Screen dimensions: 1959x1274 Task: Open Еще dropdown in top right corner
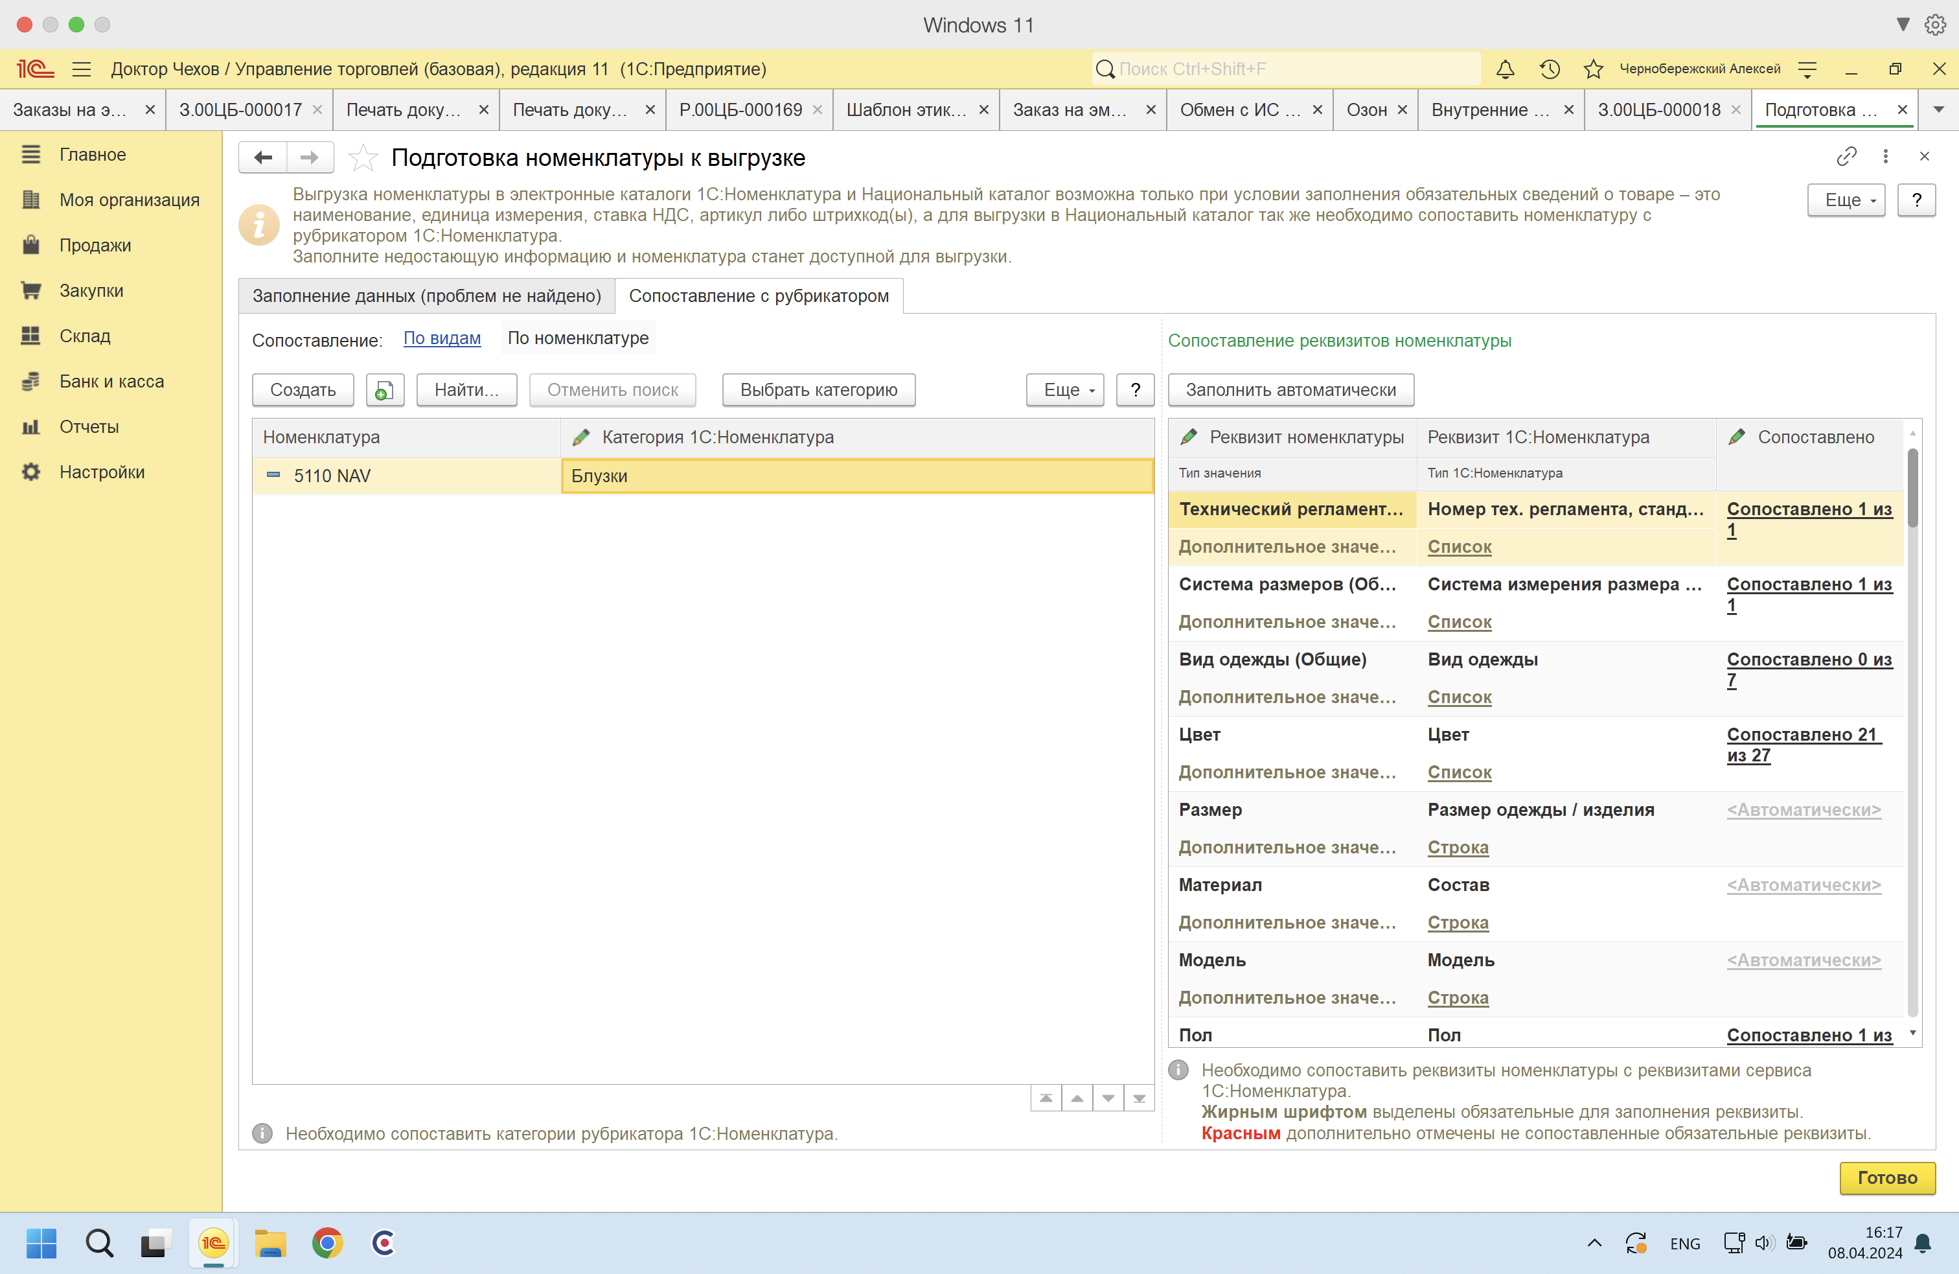pyautogui.click(x=1846, y=200)
